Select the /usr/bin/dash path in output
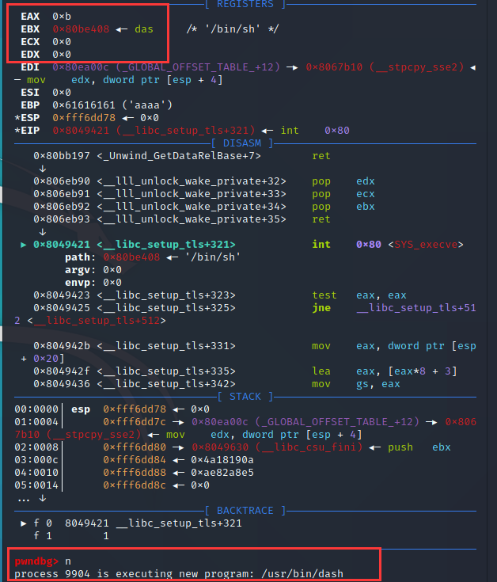Image resolution: width=497 pixels, height=582 pixels. [x=302, y=574]
